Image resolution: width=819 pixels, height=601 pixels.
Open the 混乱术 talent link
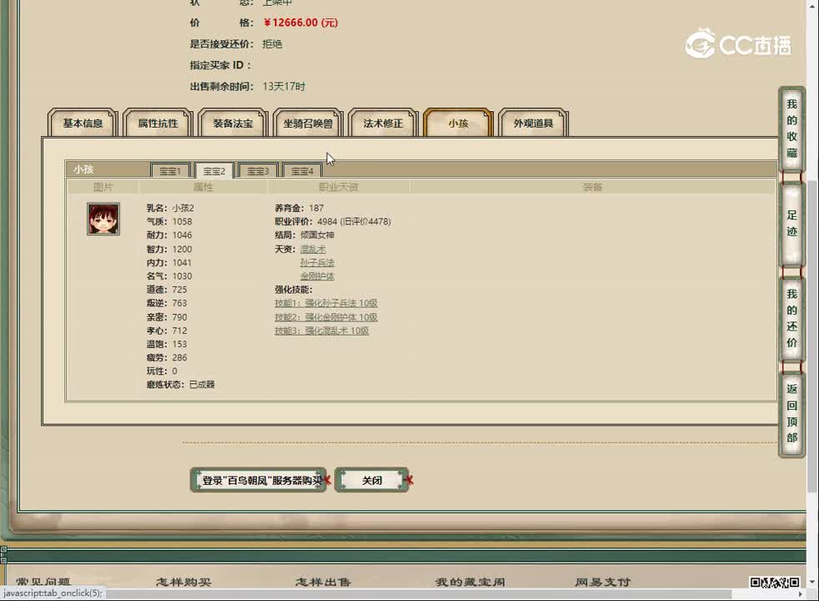click(x=313, y=250)
